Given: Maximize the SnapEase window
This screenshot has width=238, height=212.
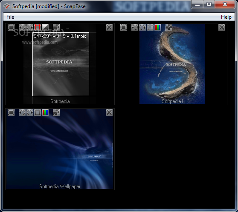Looking at the screenshot, I should pos(209,5).
